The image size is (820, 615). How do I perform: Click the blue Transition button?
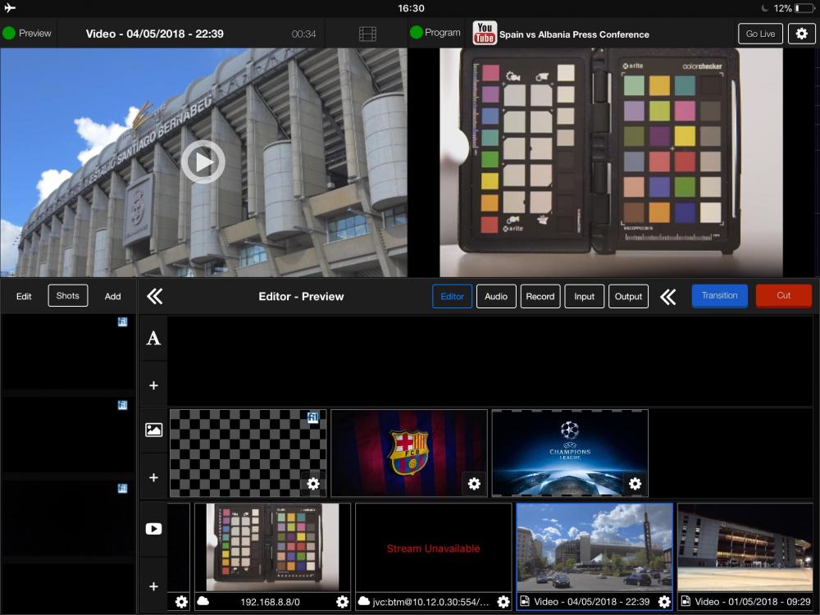pyautogui.click(x=719, y=296)
